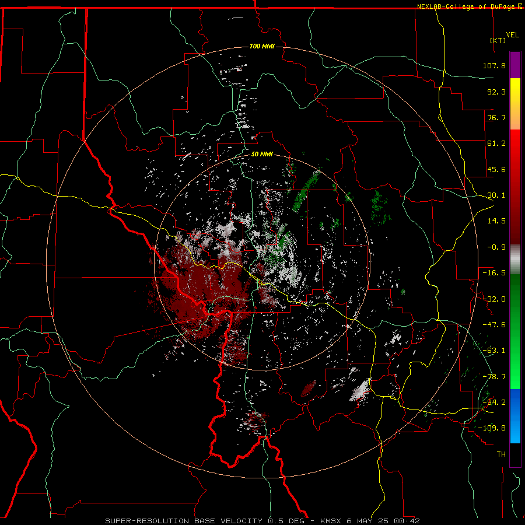Click the 61.2 velocity scale value
The image size is (525, 525).
[496, 143]
